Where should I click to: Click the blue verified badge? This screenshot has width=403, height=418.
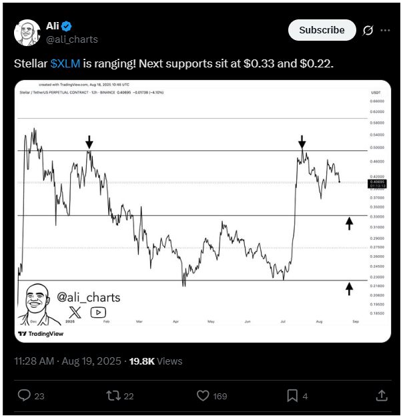tap(66, 26)
